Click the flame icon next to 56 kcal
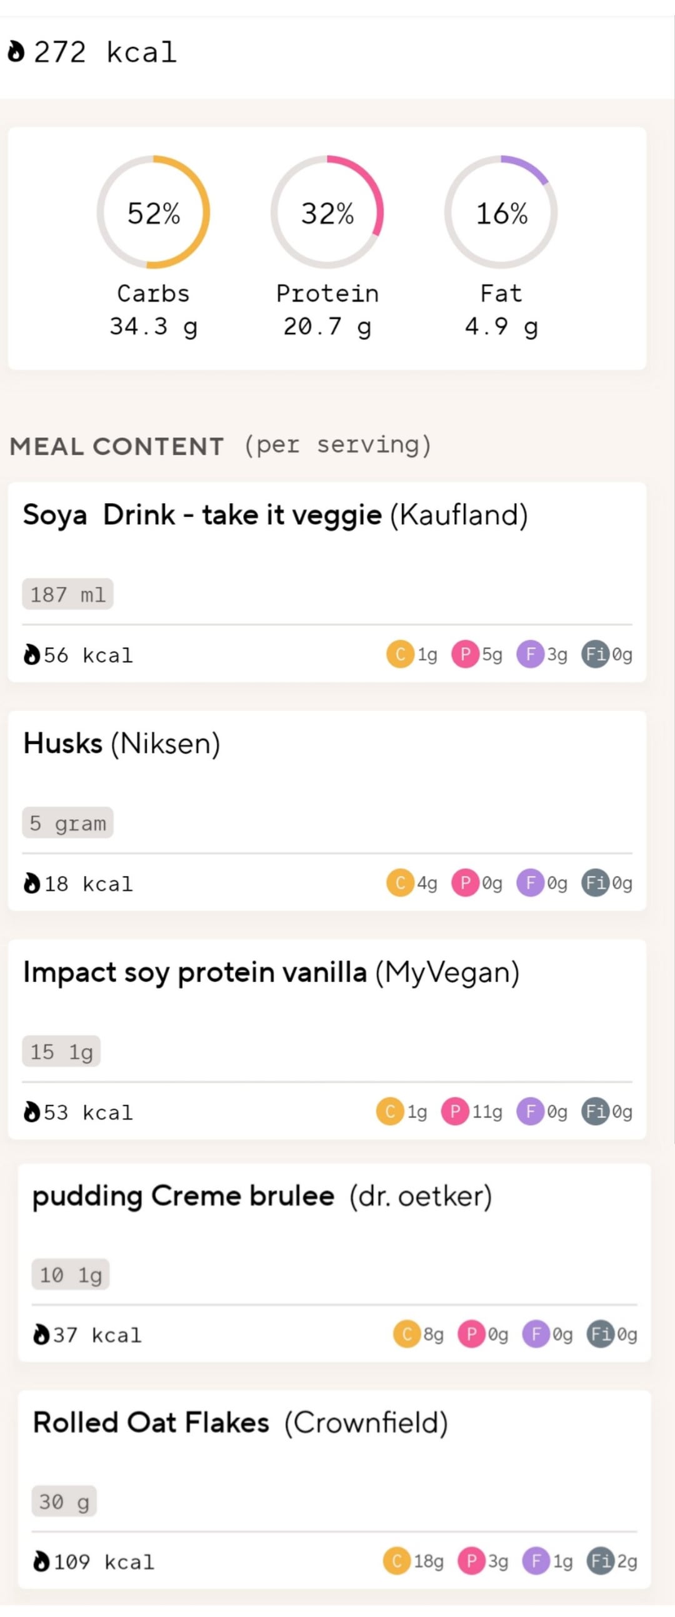The image size is (675, 1617). tap(31, 655)
